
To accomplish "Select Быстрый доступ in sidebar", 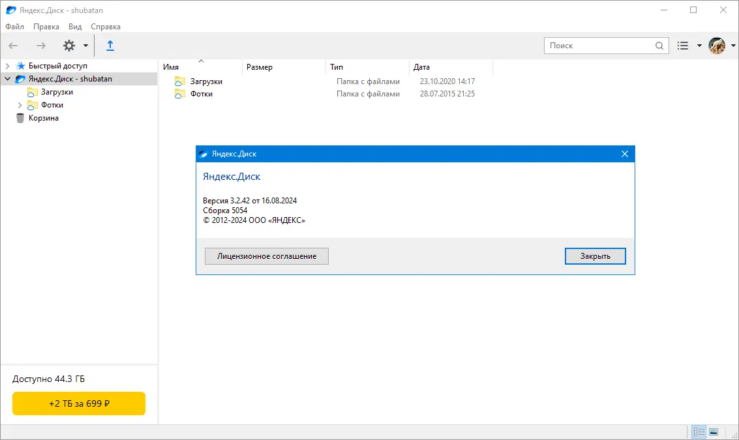I will coord(58,66).
